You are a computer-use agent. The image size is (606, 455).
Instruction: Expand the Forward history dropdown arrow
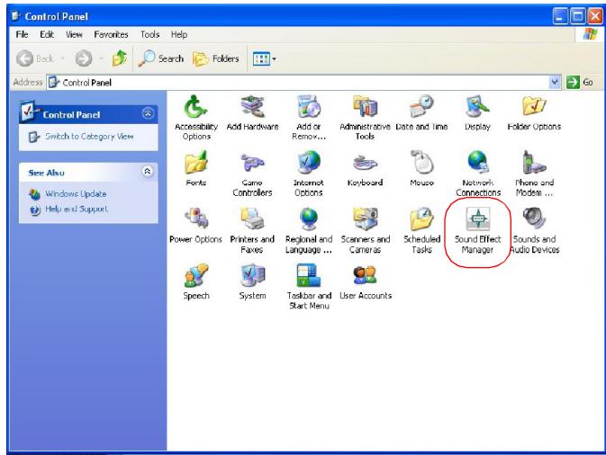[101, 58]
